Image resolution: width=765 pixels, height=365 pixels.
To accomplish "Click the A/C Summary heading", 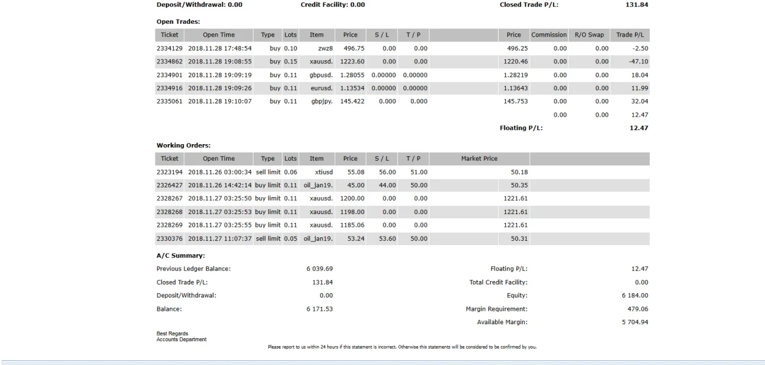I will pos(181,255).
